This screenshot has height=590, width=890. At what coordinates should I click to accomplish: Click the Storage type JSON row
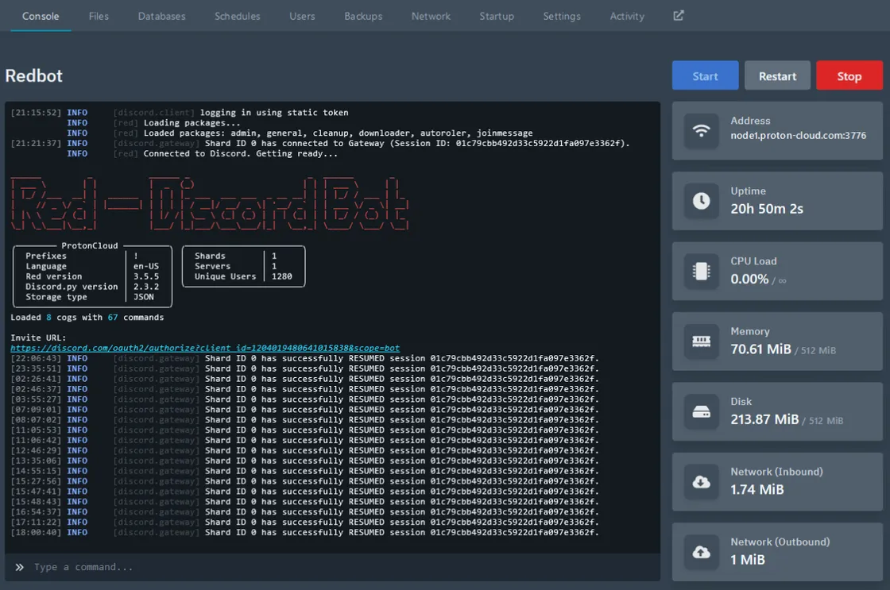tap(90, 297)
